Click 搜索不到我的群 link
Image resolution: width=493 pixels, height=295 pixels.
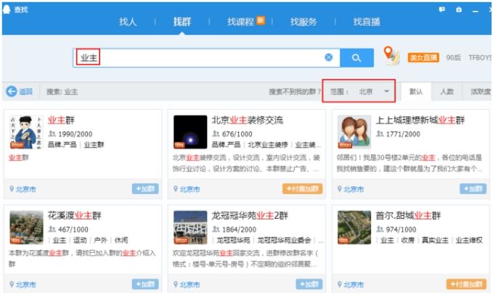tap(295, 92)
